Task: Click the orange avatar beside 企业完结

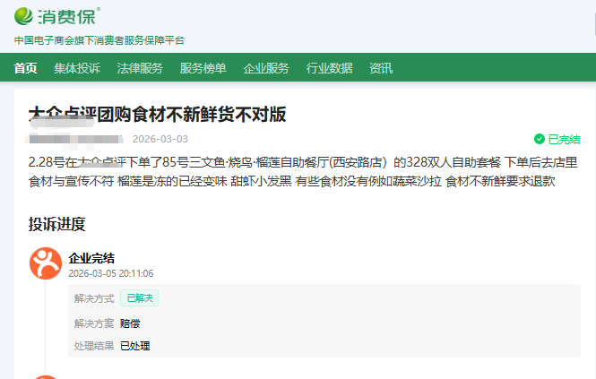Action: click(x=46, y=263)
